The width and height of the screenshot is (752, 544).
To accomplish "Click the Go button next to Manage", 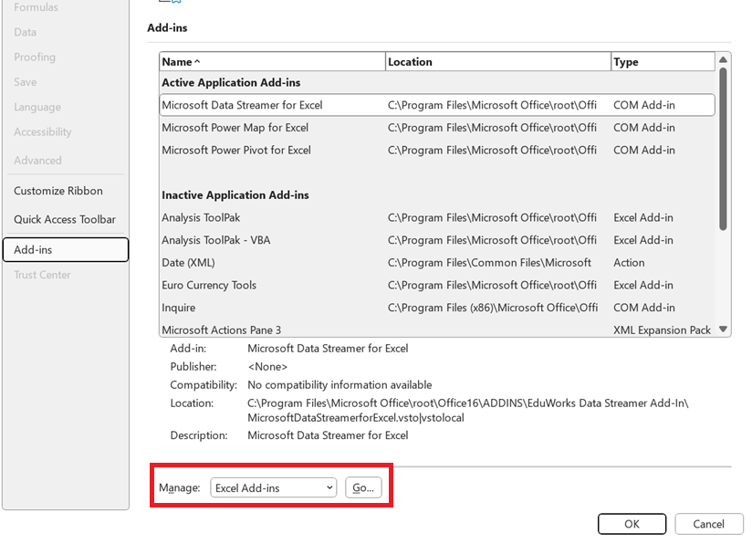I will pos(363,487).
